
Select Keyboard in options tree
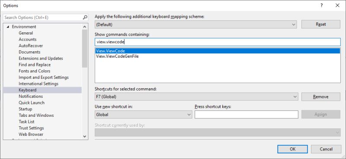point(42,90)
